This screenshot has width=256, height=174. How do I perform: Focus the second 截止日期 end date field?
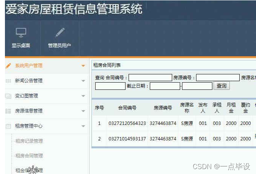tap(197, 86)
